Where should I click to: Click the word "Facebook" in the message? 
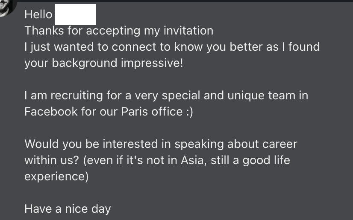click(x=51, y=112)
